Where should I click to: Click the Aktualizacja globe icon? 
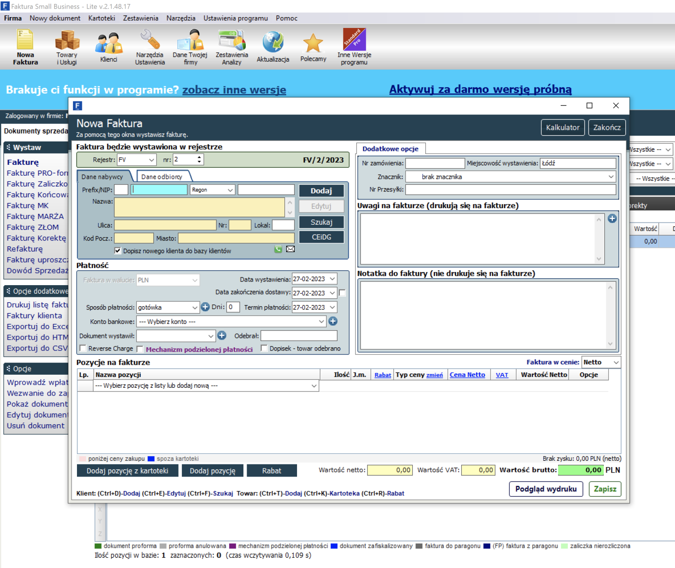coord(273,43)
